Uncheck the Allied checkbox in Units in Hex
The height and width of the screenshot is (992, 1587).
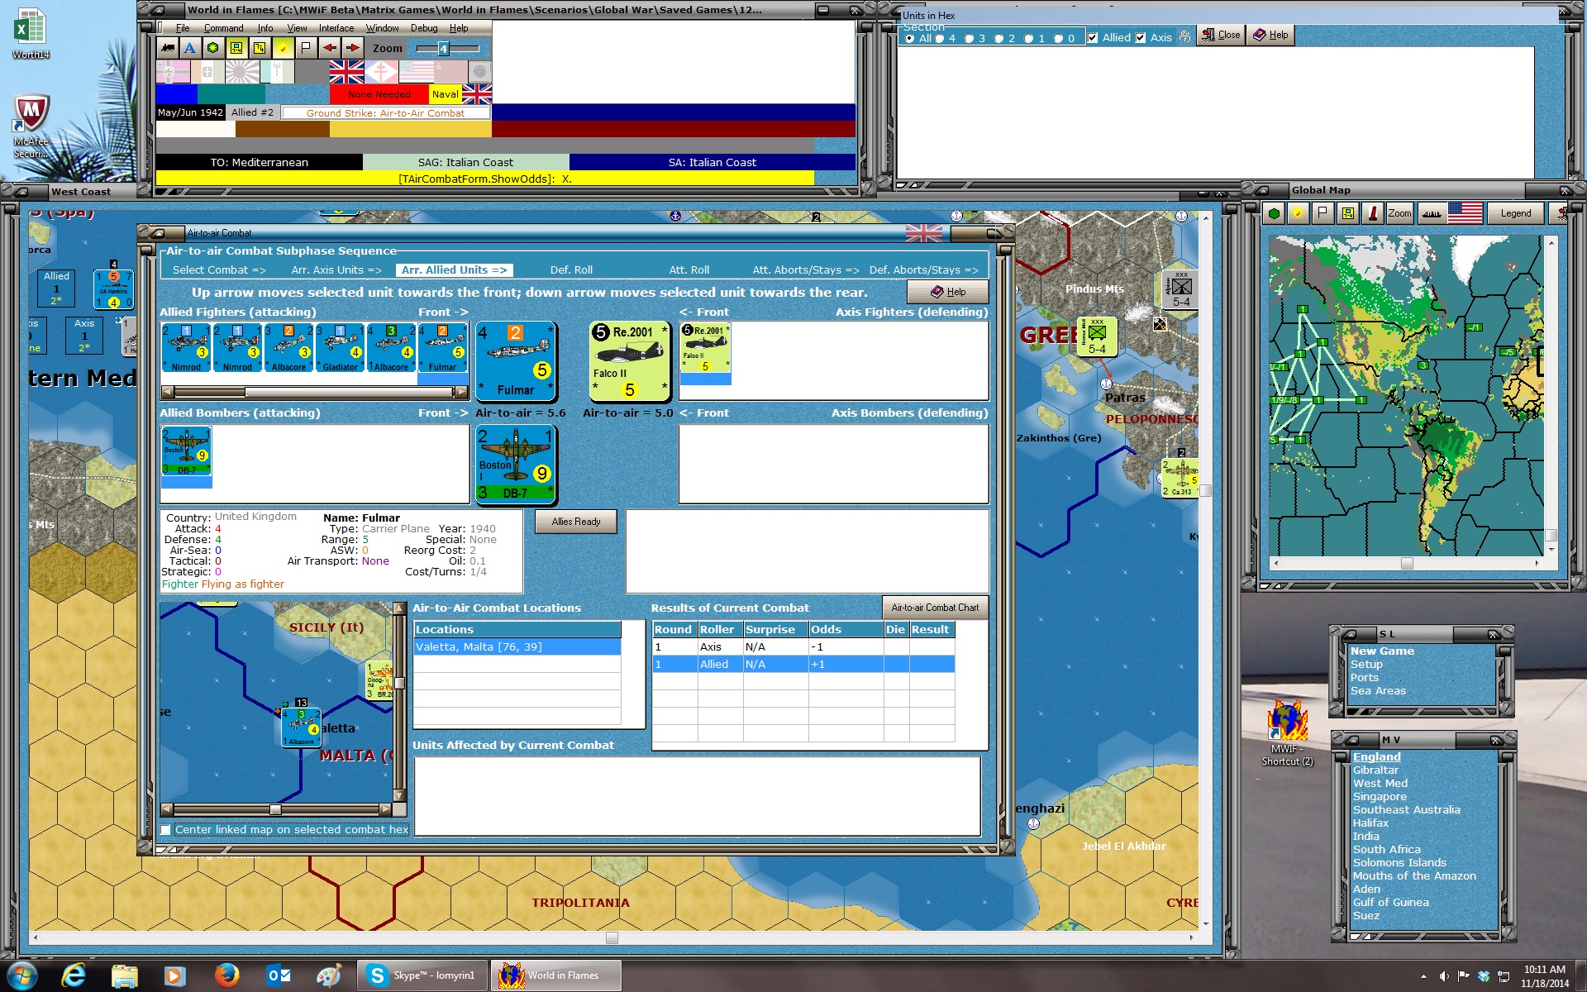(x=1093, y=38)
